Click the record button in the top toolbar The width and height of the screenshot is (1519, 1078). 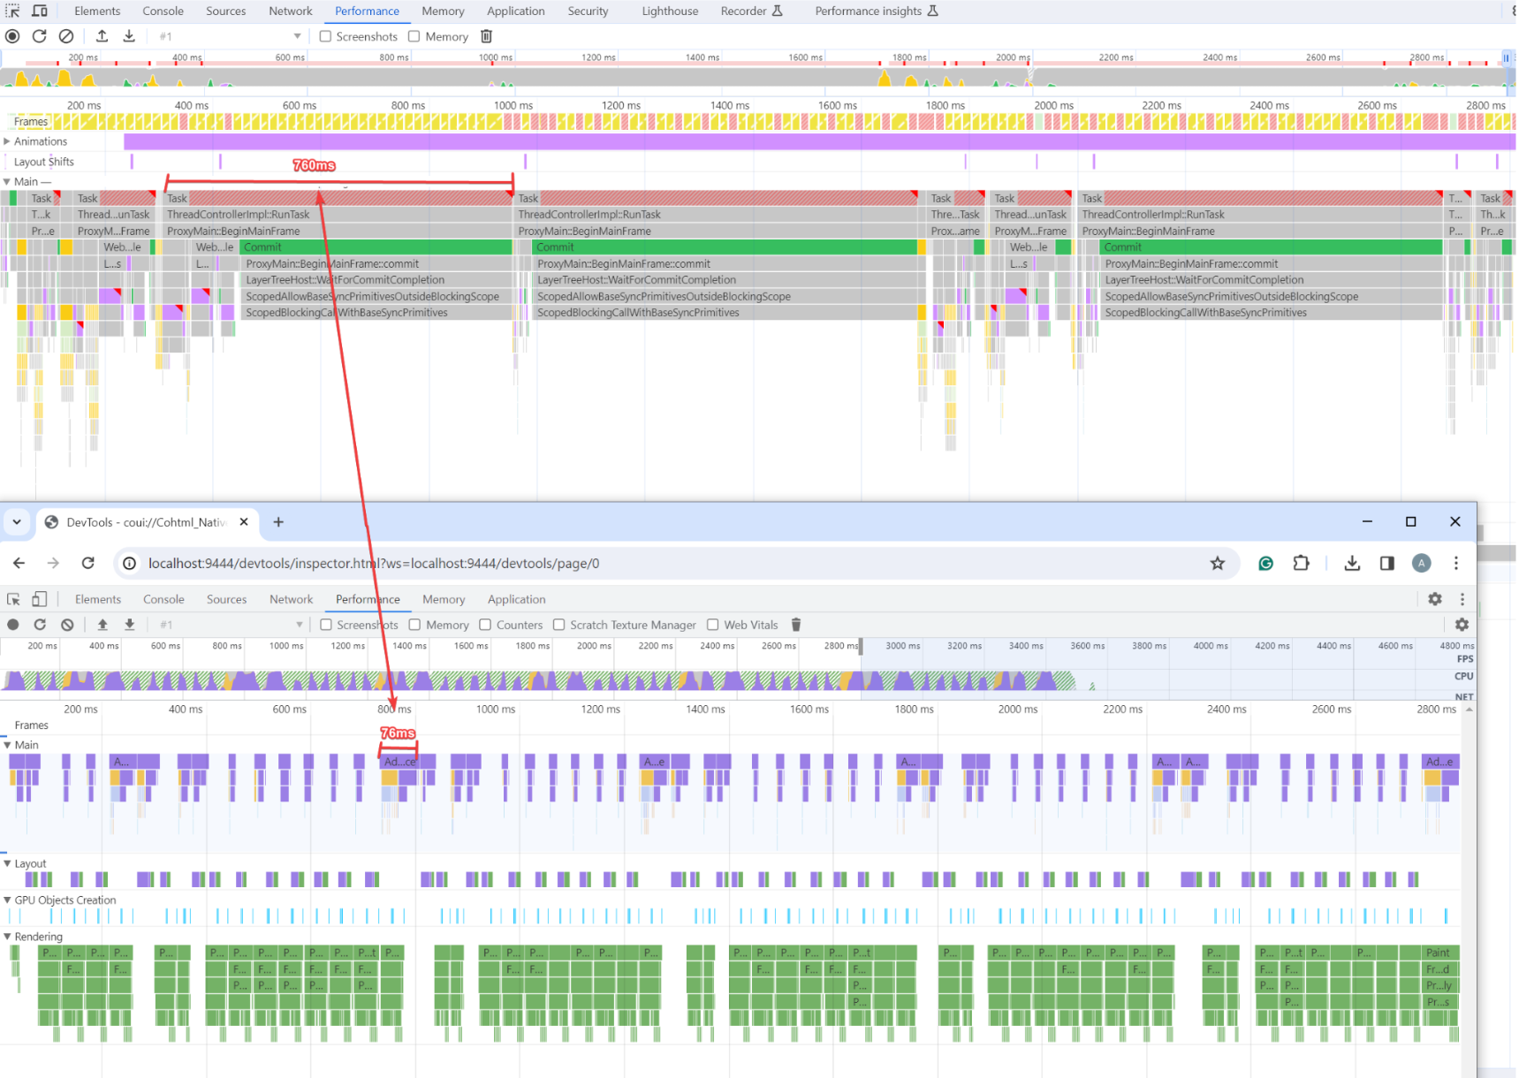(12, 36)
